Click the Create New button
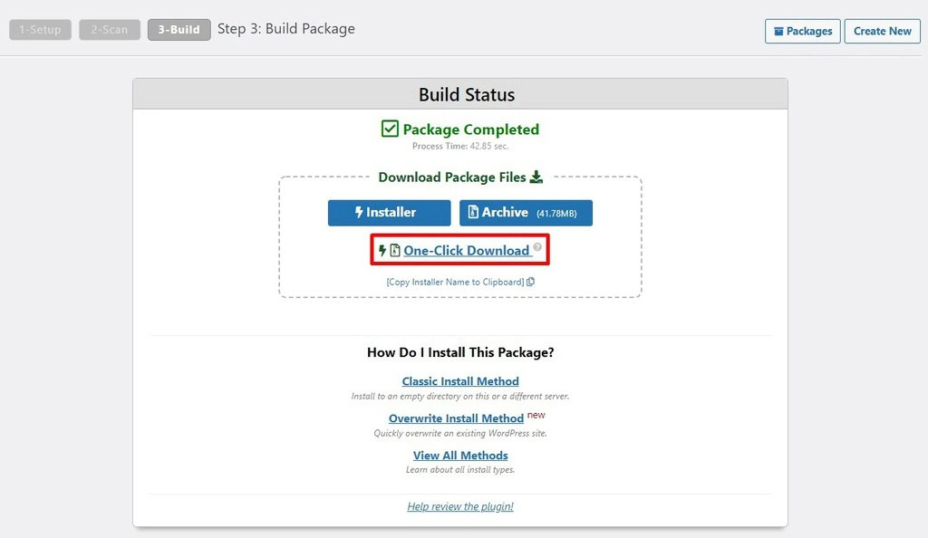The height and width of the screenshot is (538, 928). pyautogui.click(x=882, y=31)
